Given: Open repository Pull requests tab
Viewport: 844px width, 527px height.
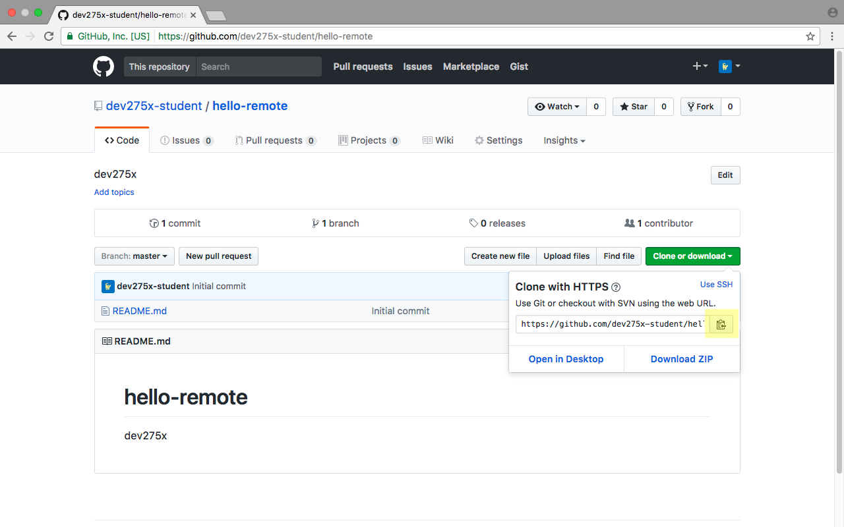Looking at the screenshot, I should point(276,140).
